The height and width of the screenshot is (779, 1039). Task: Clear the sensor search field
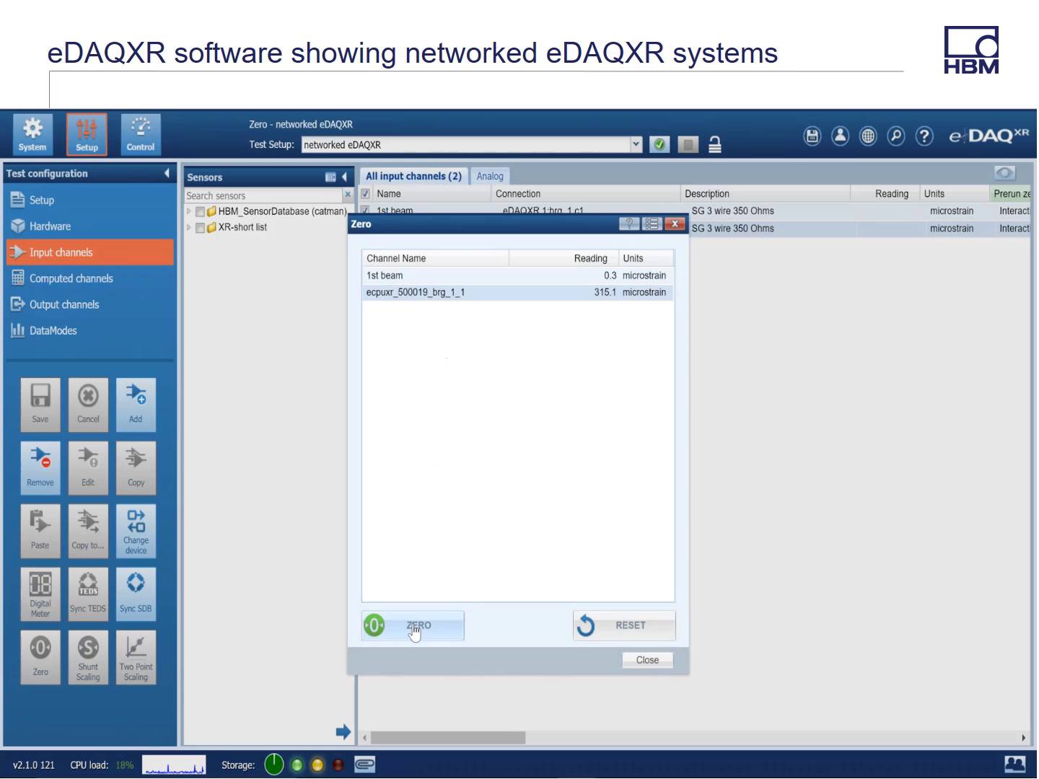click(x=348, y=195)
